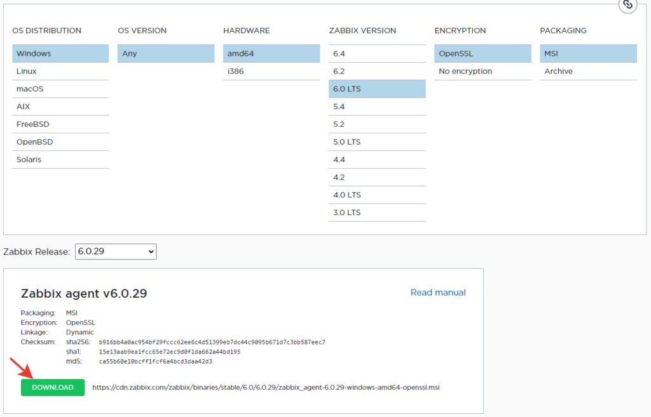The image size is (651, 417).
Task: Click the green DOWNLOAD button
Action: coord(53,388)
